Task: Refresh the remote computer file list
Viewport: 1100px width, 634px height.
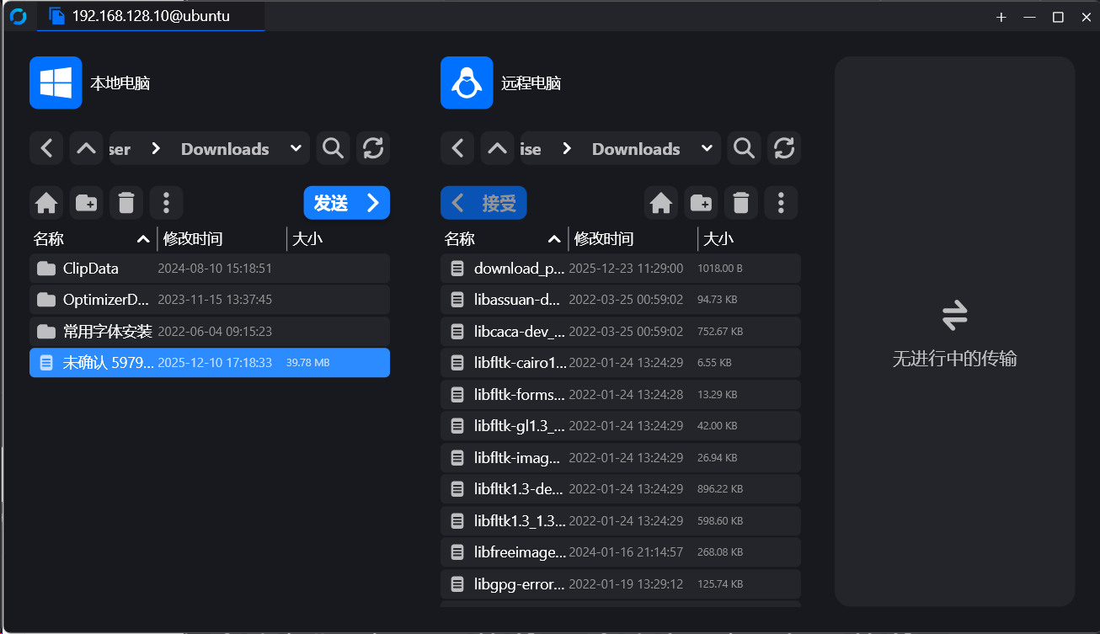Action: point(784,149)
